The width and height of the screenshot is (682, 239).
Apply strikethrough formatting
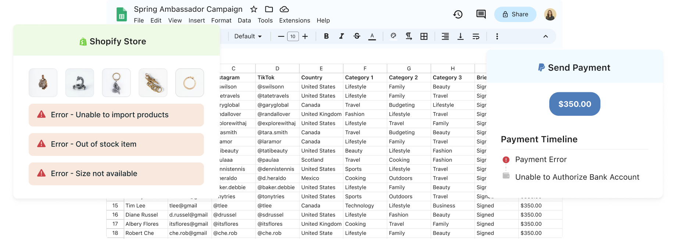357,36
